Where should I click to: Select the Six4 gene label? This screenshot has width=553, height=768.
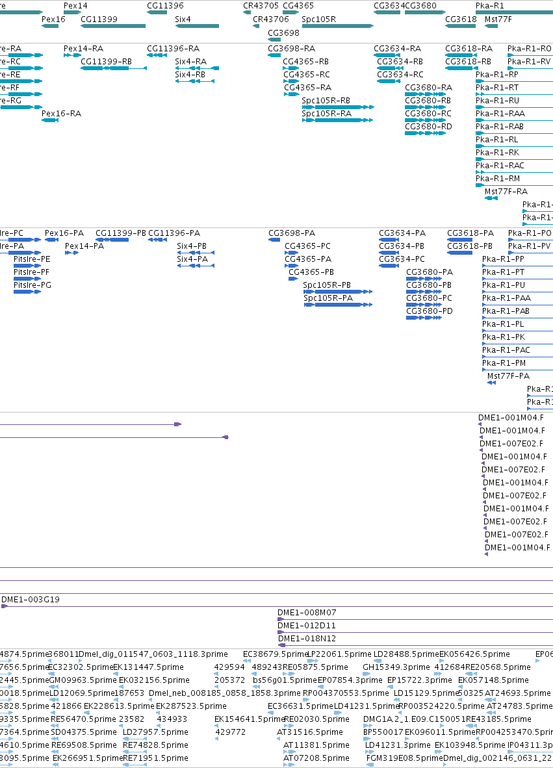pyautogui.click(x=183, y=19)
